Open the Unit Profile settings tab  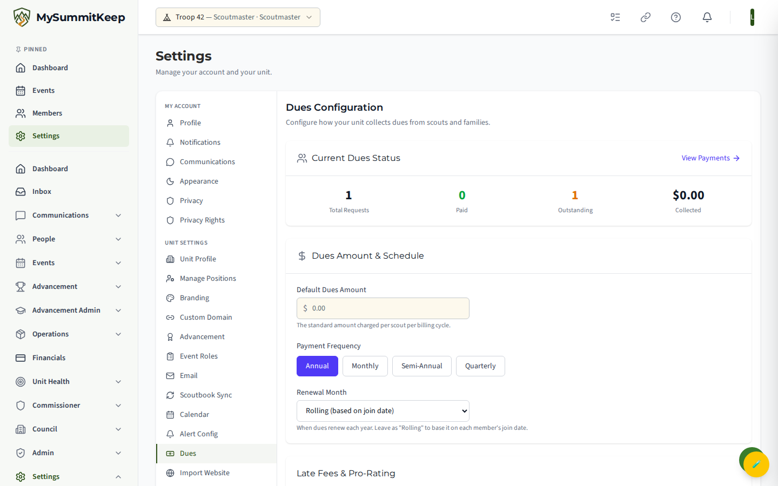coord(216,259)
